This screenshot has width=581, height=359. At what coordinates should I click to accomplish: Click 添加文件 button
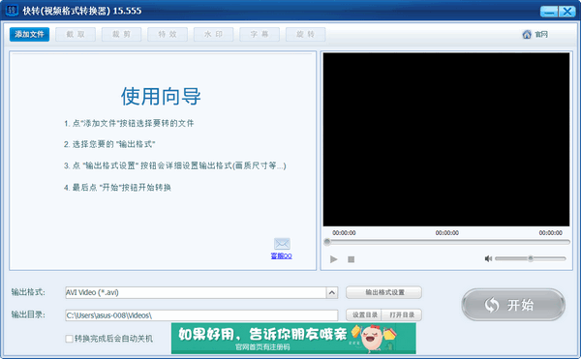click(x=29, y=35)
